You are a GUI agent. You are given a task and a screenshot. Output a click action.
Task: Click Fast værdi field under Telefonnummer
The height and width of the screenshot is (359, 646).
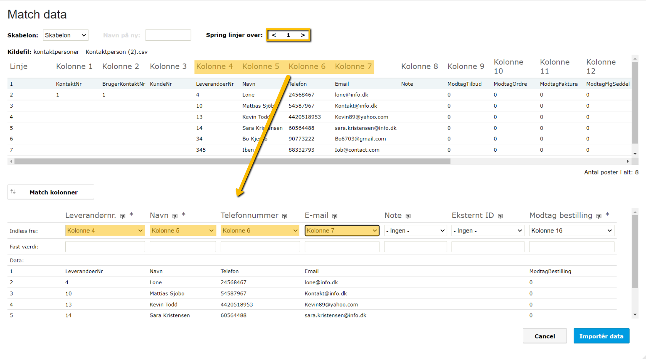[x=260, y=247]
